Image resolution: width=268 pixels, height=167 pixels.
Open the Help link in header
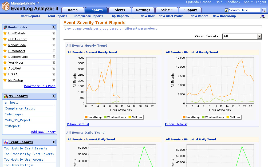pyautogui.click(x=219, y=2)
